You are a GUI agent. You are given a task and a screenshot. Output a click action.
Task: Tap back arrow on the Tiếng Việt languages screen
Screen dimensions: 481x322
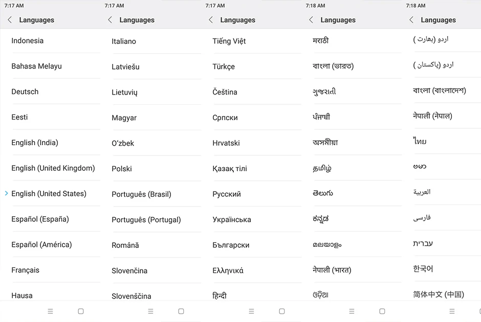(210, 20)
